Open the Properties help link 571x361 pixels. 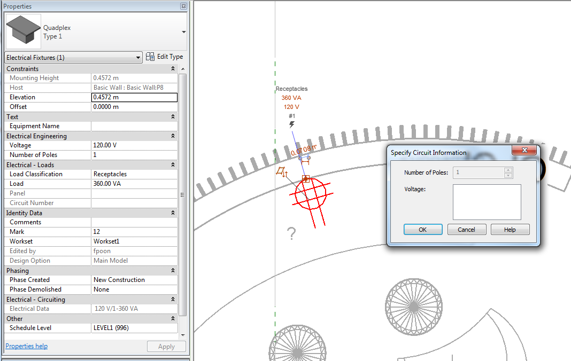26,346
